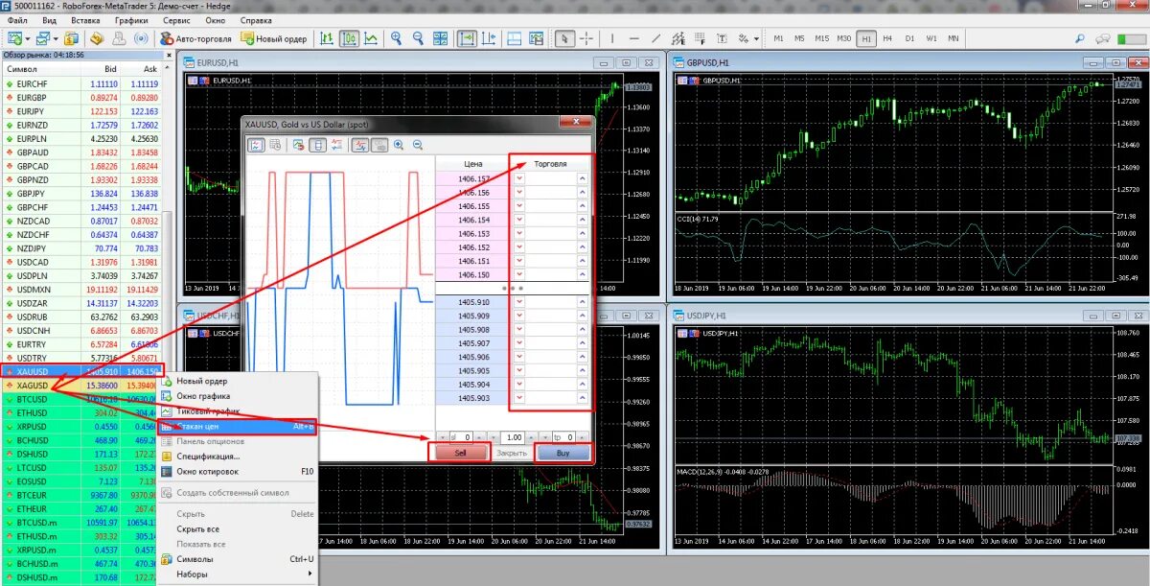Click down arrow at price 1406.153
Image resolution: width=1150 pixels, height=586 pixels.
(520, 234)
